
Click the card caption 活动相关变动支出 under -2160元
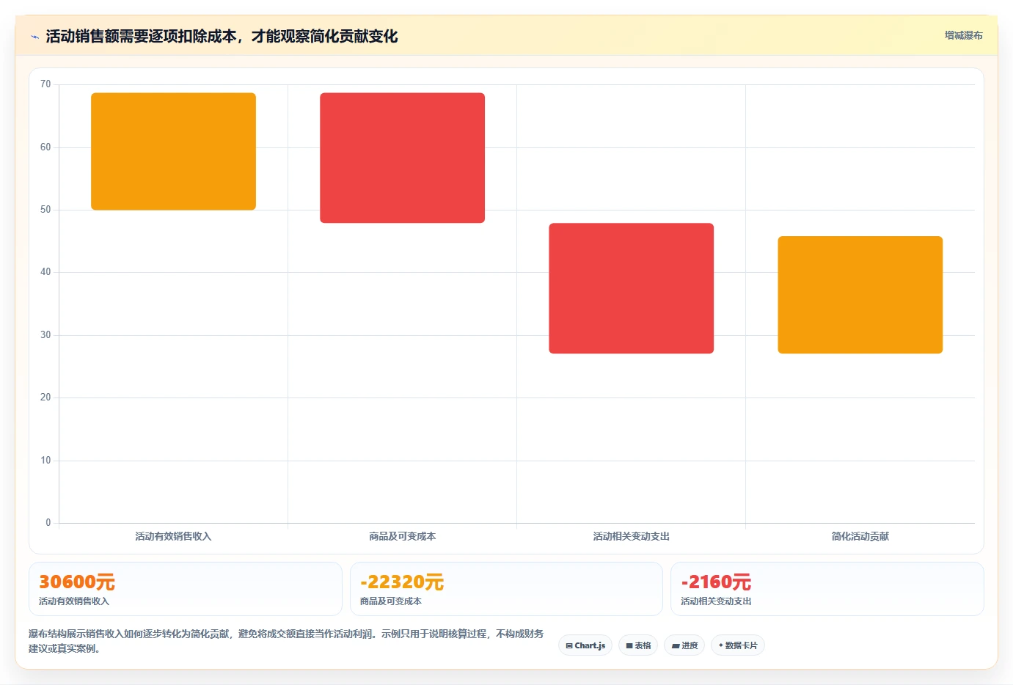(x=716, y=601)
